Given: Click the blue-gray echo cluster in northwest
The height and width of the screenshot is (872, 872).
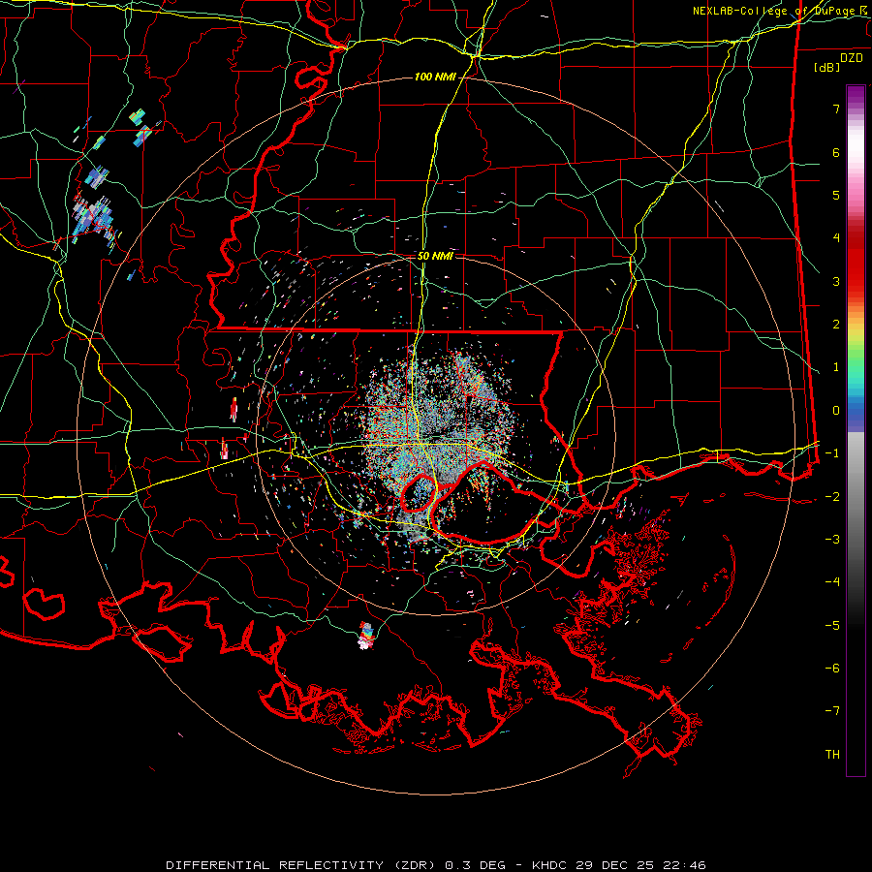Looking at the screenshot, I should (93, 220).
